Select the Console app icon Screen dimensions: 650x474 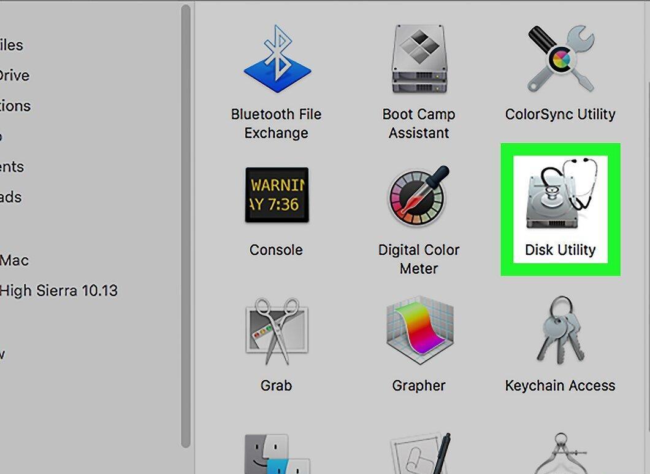coord(277,195)
